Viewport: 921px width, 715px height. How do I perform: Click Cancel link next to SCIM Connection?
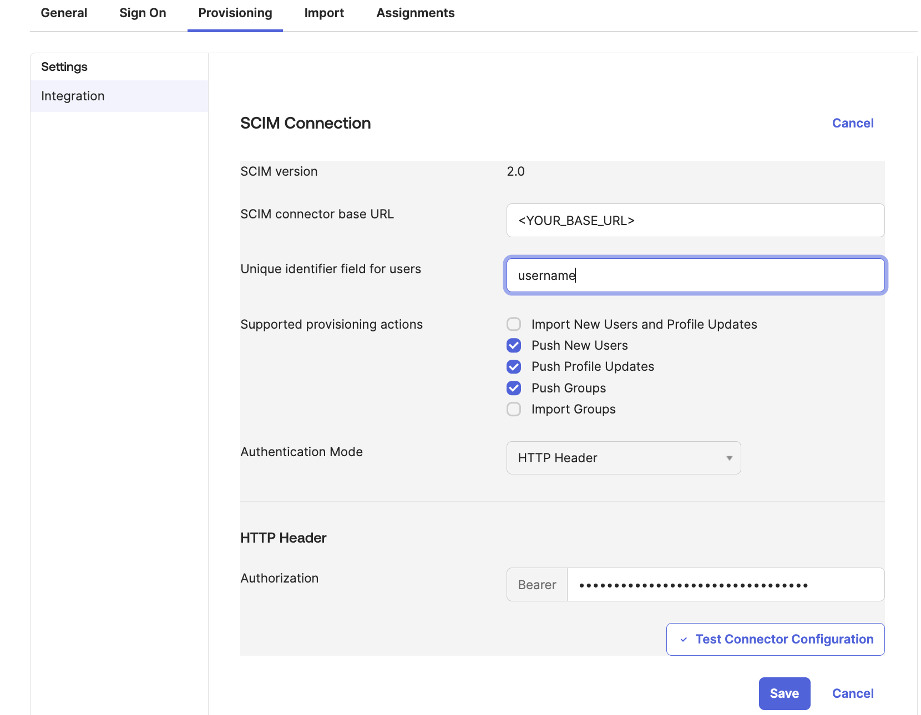pyautogui.click(x=852, y=124)
